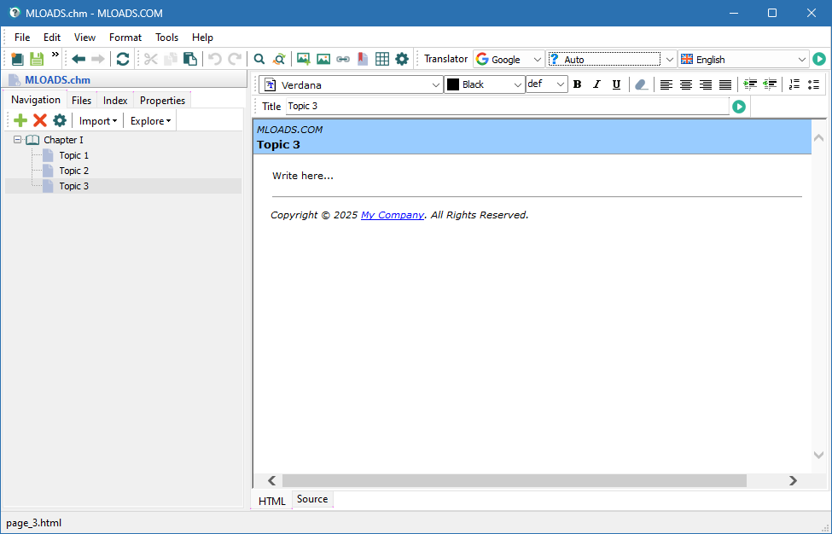Viewport: 832px width, 534px height.
Task: Switch to the Navigation tab
Action: click(x=36, y=100)
